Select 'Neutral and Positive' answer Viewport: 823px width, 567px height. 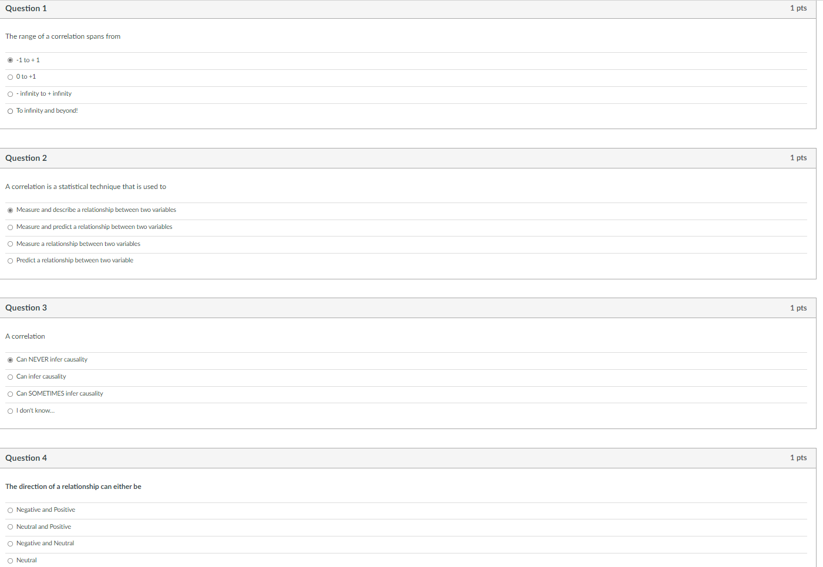[10, 527]
